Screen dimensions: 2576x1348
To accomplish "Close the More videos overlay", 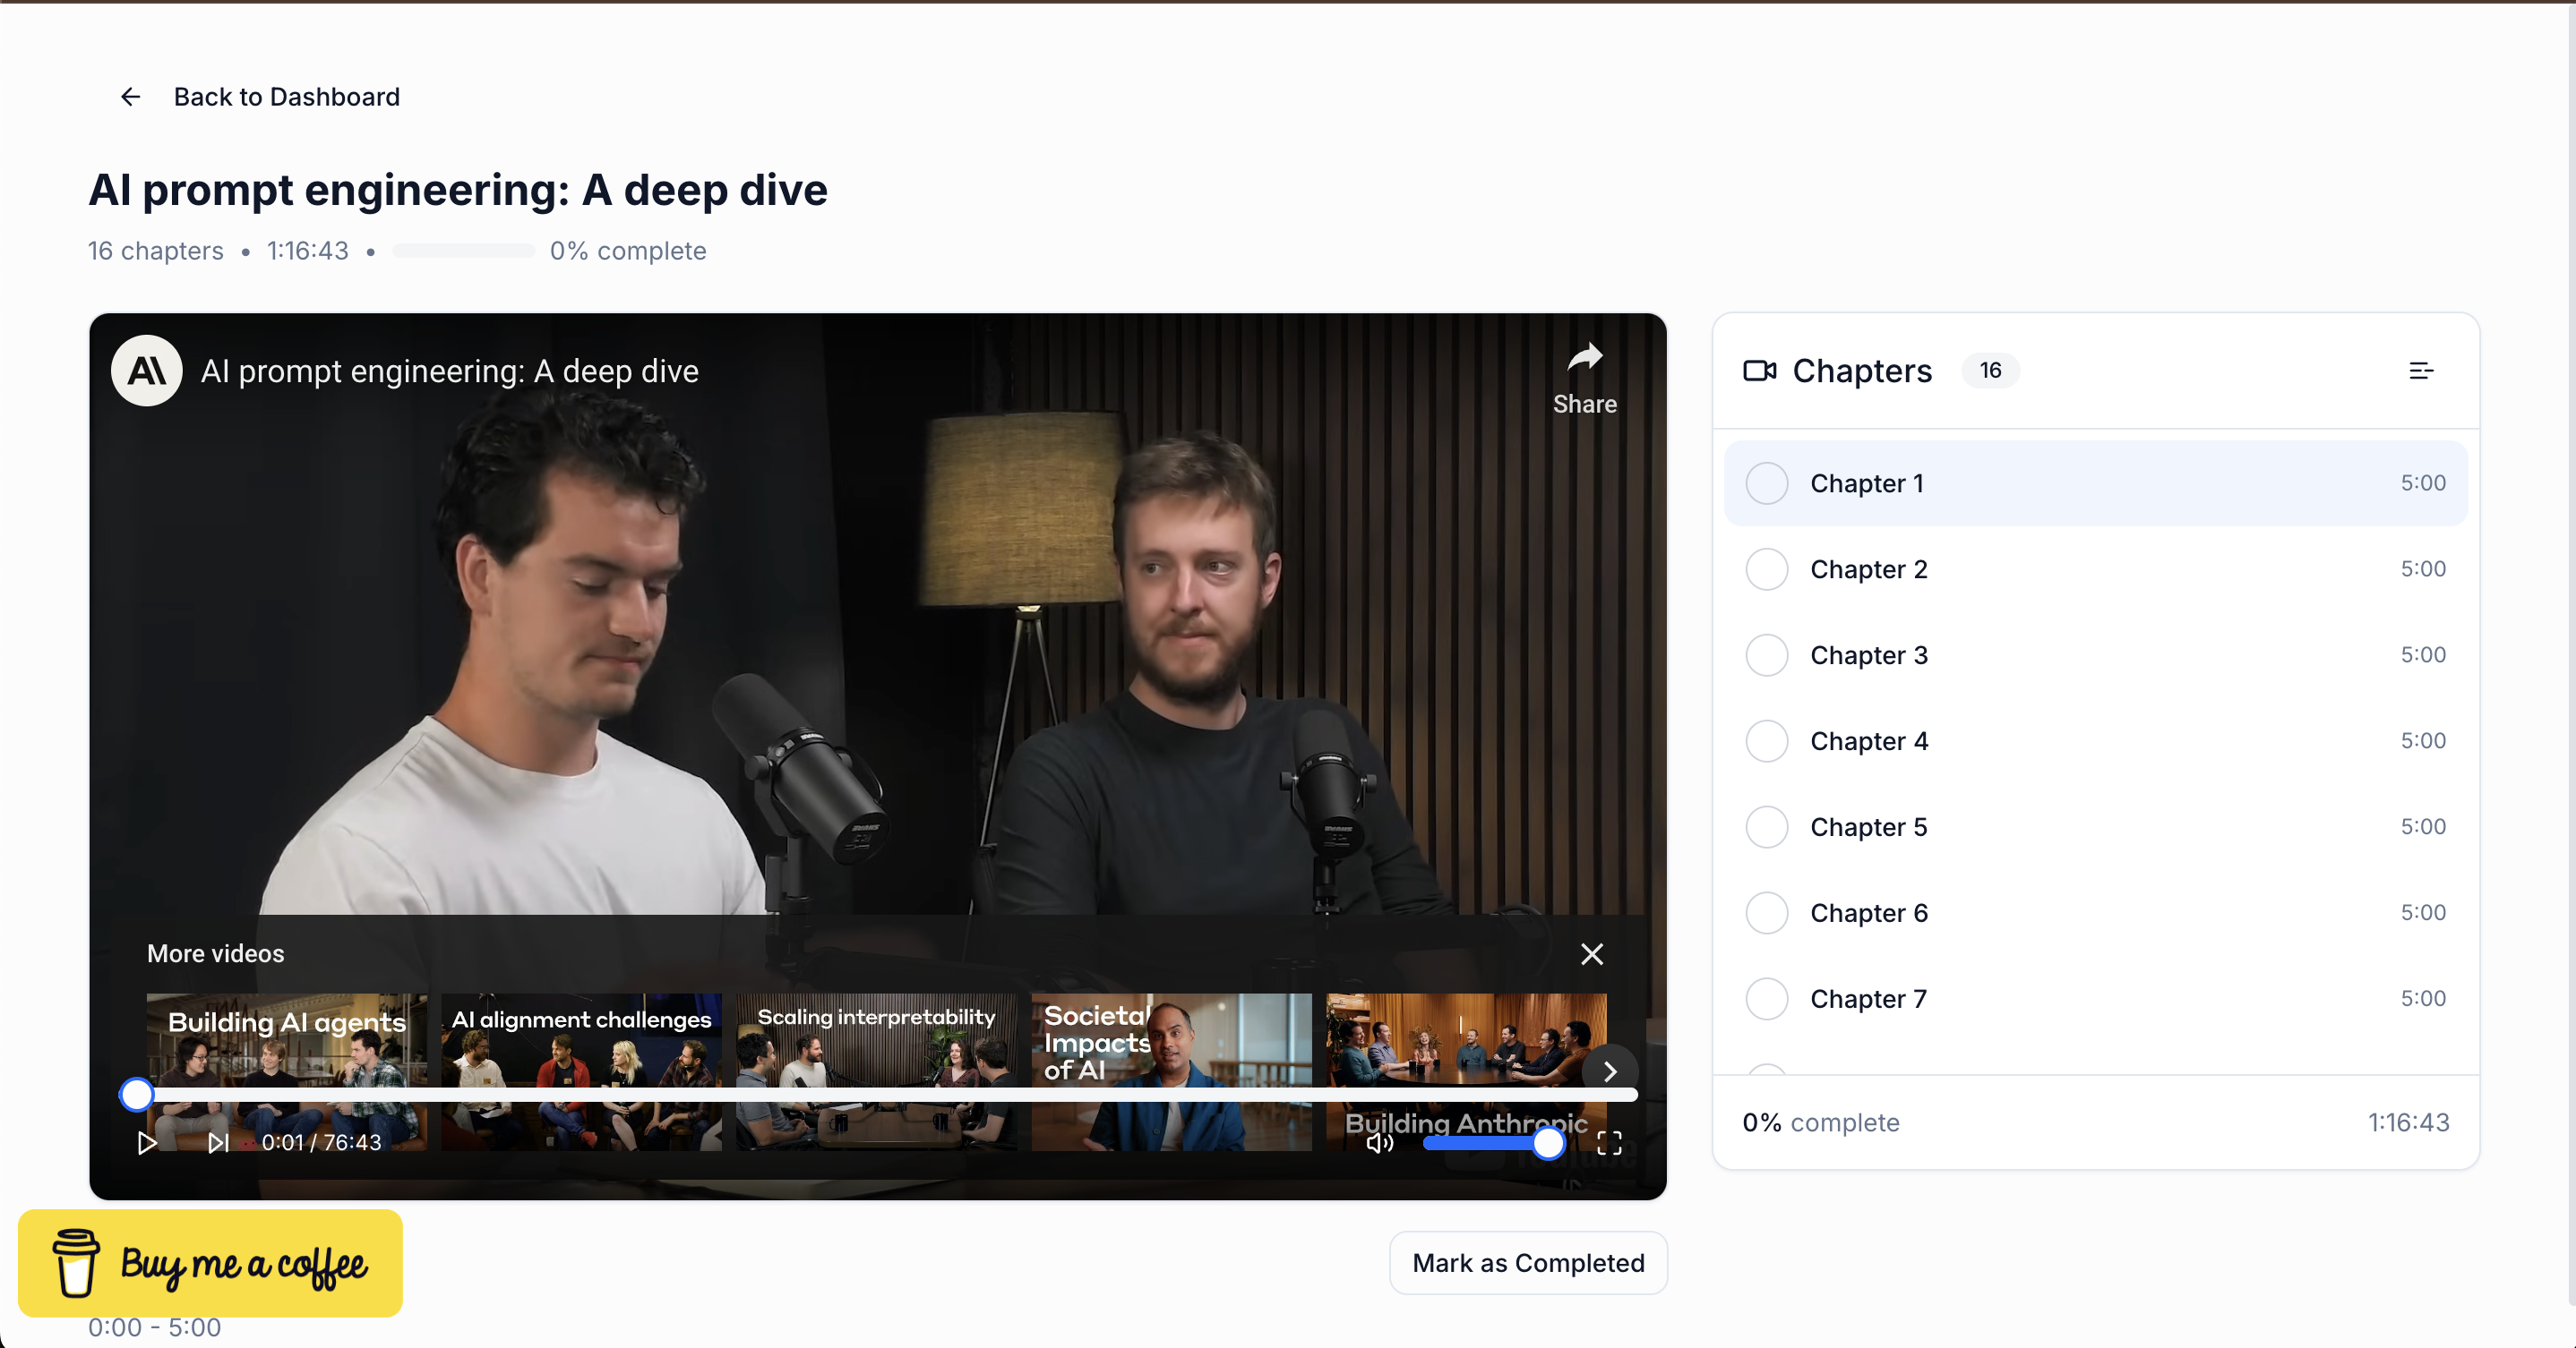I will 1591,954.
